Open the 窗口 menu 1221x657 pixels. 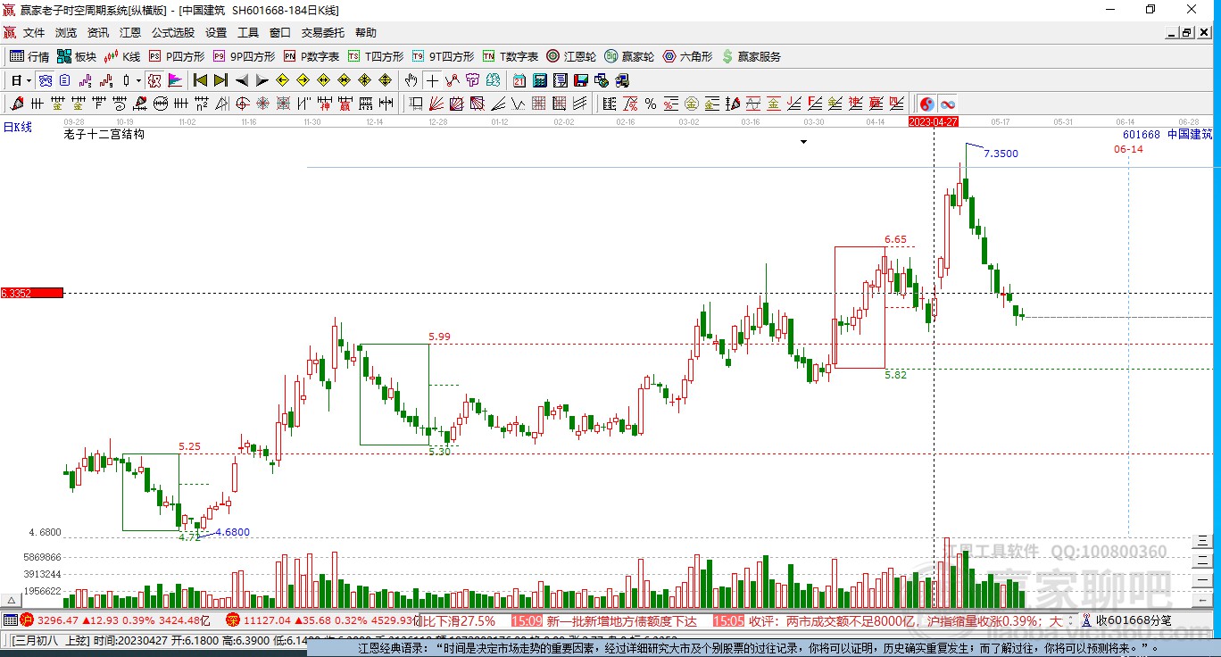280,33
